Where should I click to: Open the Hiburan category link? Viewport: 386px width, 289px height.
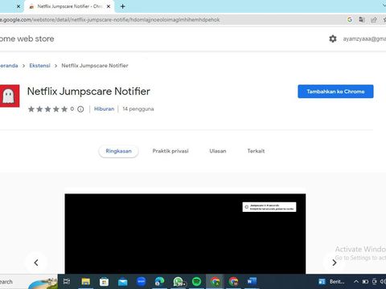pos(104,109)
